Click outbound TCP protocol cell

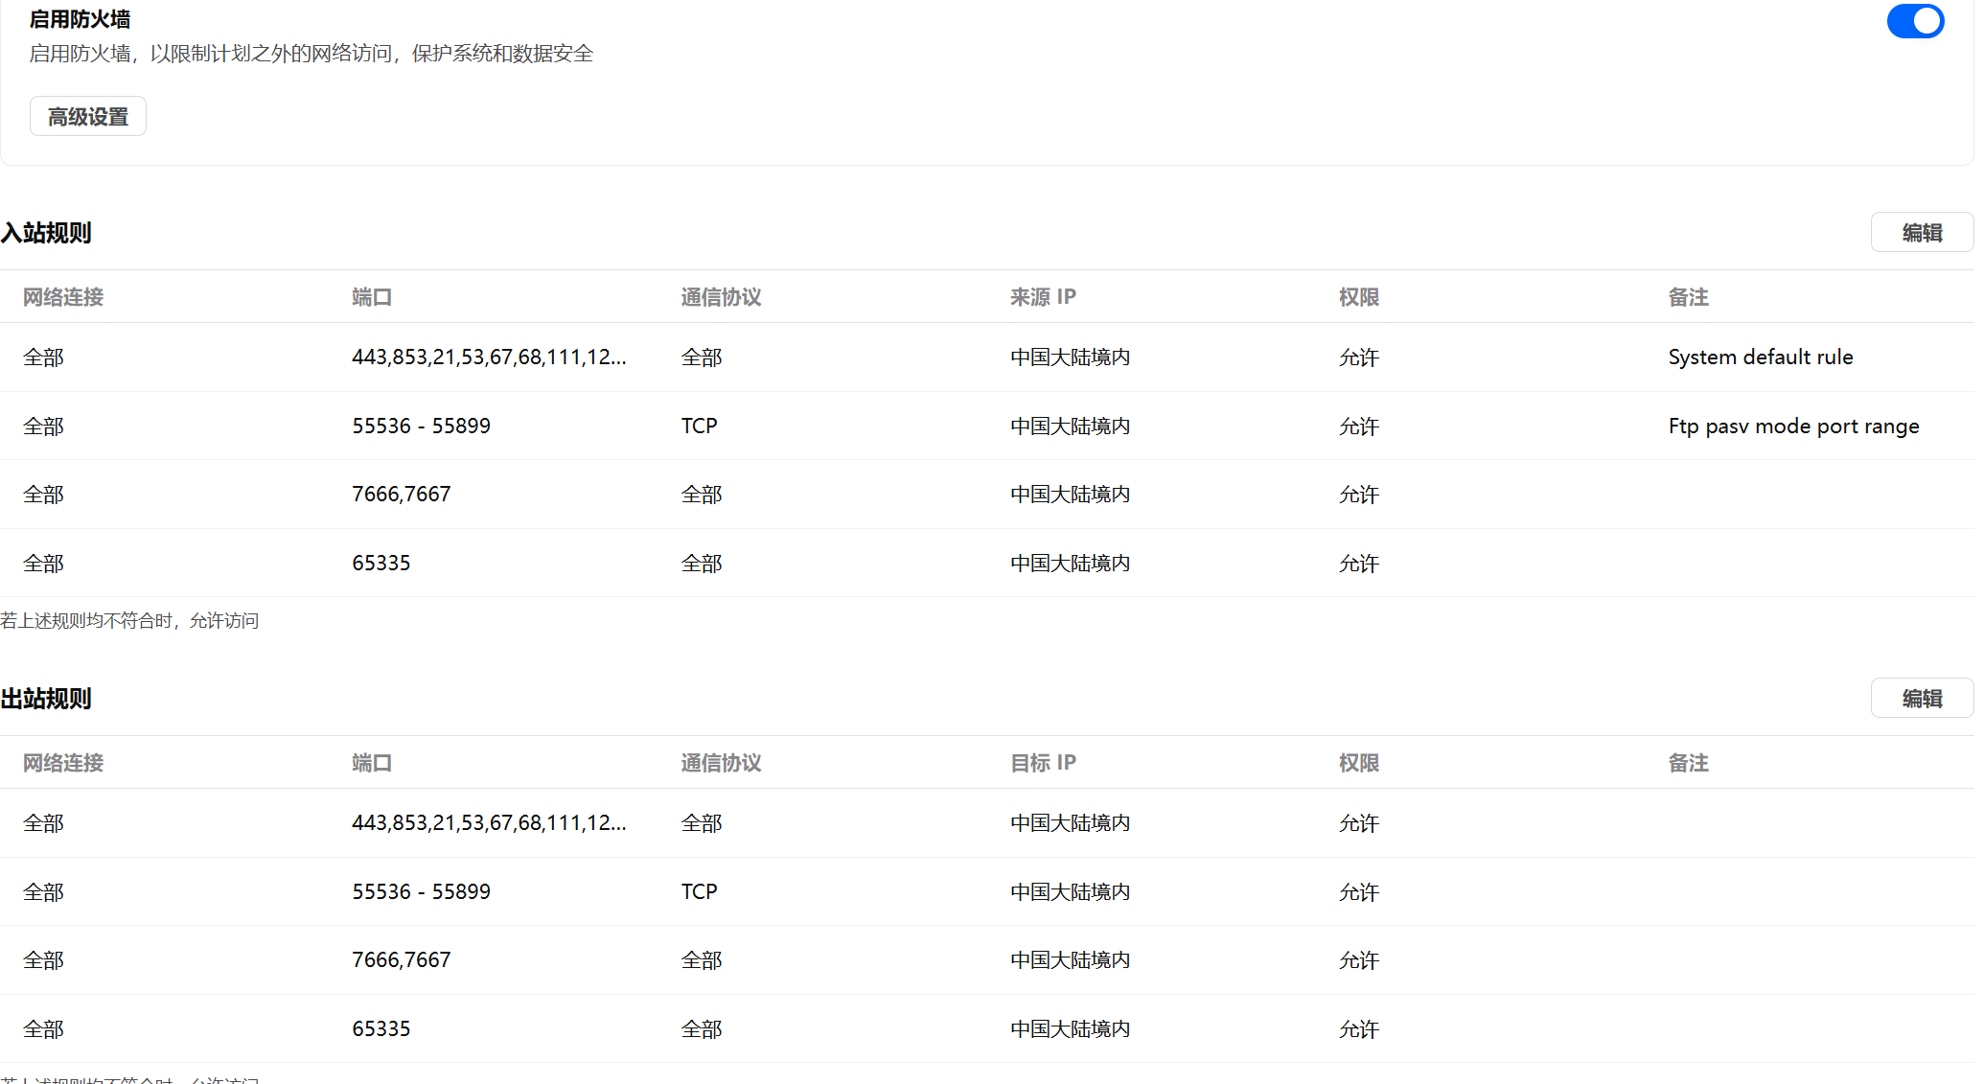click(x=699, y=892)
